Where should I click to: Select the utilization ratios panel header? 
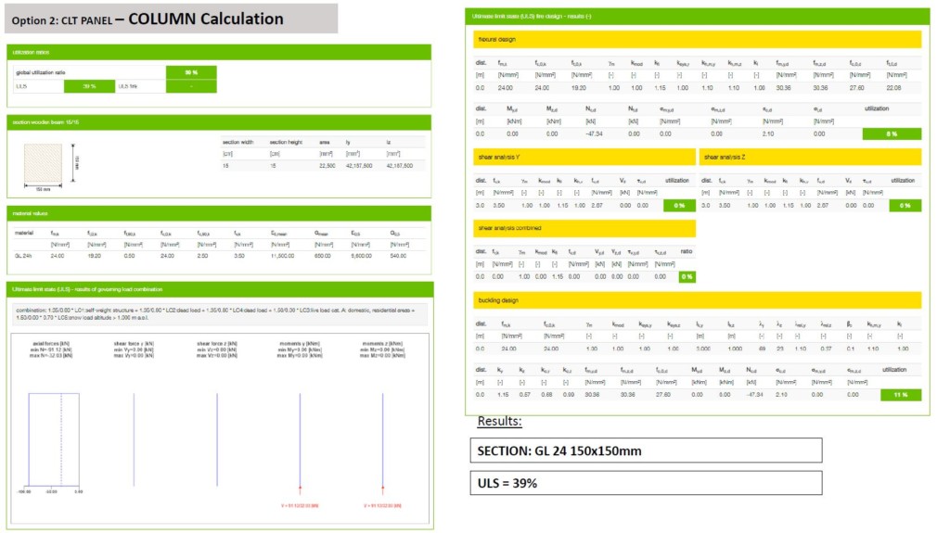[x=219, y=53]
